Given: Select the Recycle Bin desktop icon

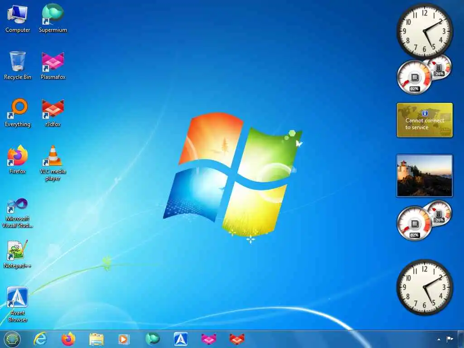Looking at the screenshot, I should (18, 66).
